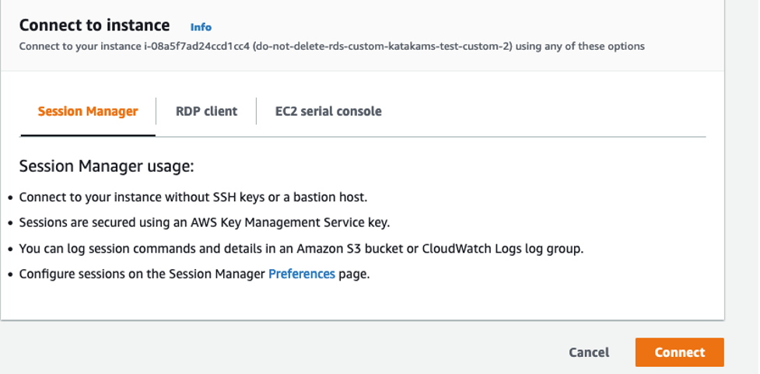Click the bullet about logging session commands

(301, 249)
